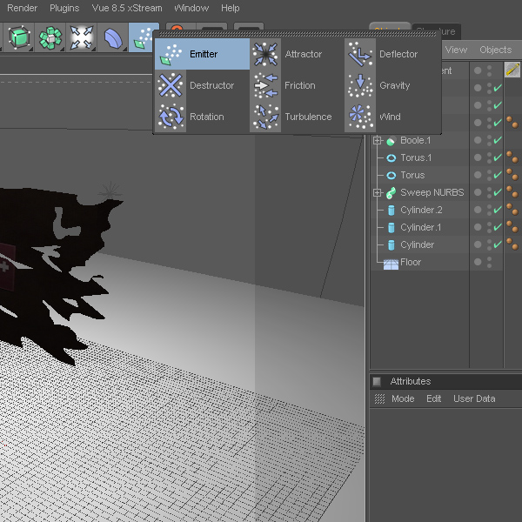Add a Rotation particle modifier
This screenshot has height=522, width=522.
point(202,117)
